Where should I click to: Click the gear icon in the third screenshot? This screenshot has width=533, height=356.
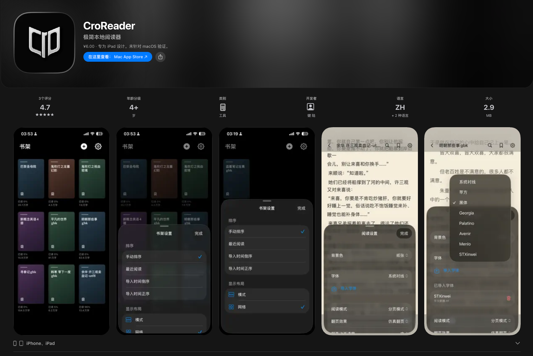pyautogui.click(x=304, y=146)
